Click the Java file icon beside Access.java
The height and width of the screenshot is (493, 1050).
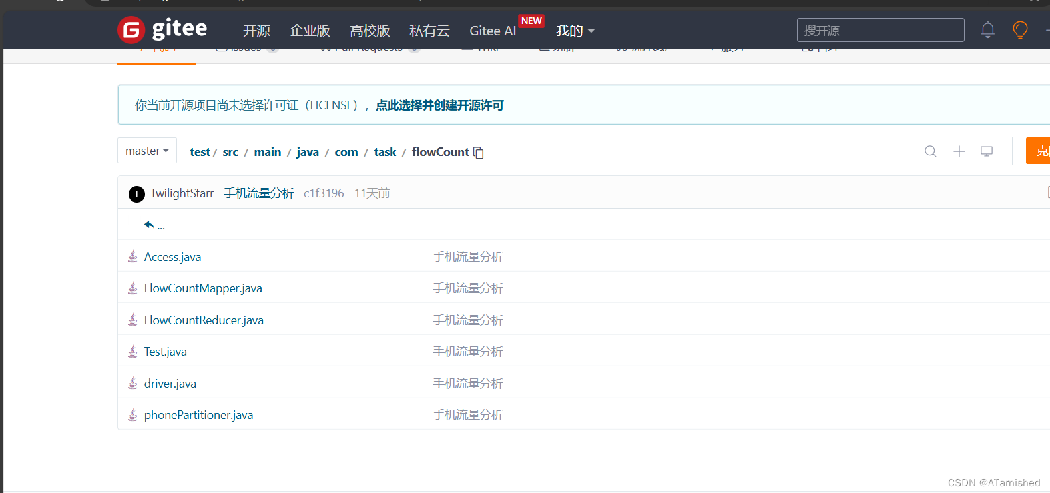pyautogui.click(x=132, y=256)
